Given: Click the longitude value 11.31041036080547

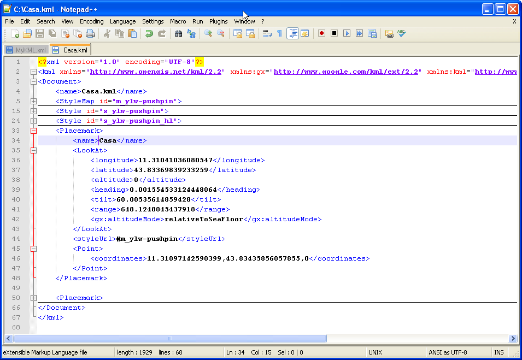Looking at the screenshot, I should [x=175, y=160].
